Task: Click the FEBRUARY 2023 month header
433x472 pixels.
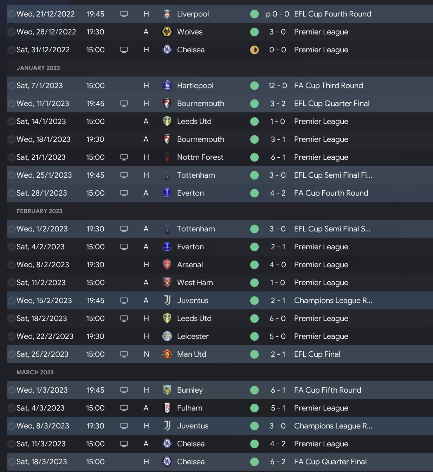Action: point(39,211)
